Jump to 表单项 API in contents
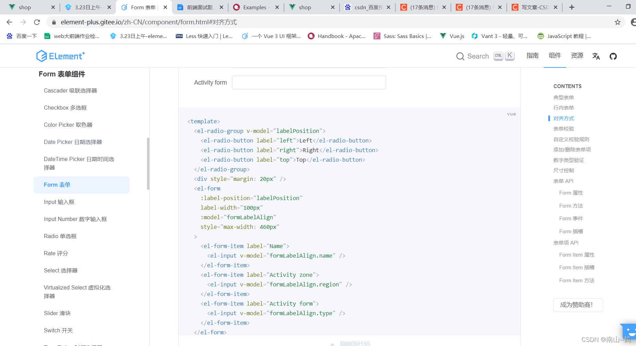 [x=566, y=243]
